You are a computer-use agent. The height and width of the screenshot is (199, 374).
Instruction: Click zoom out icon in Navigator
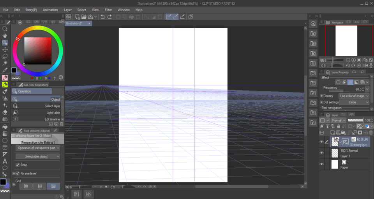pos(348,60)
